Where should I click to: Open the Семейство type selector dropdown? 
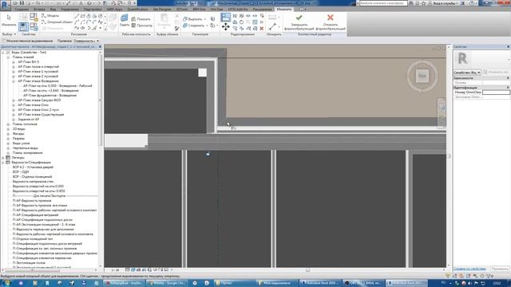click(467, 73)
